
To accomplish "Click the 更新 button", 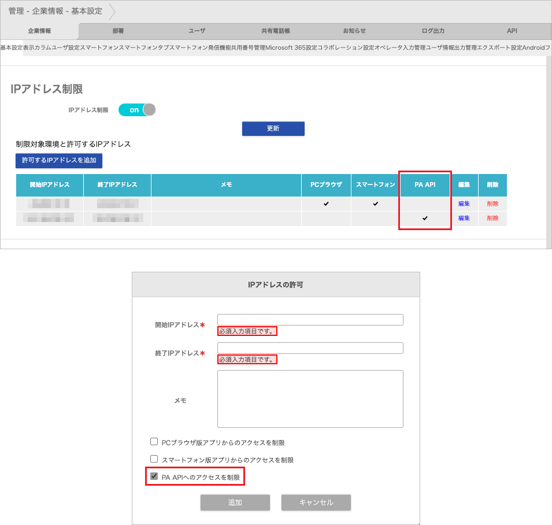I will tap(273, 128).
